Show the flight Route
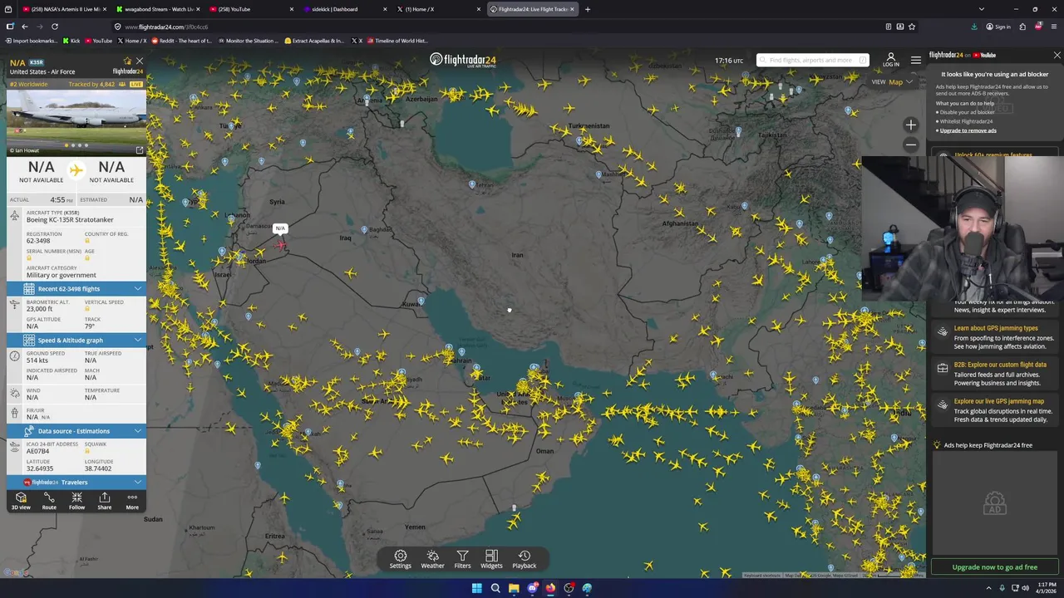 tap(49, 501)
